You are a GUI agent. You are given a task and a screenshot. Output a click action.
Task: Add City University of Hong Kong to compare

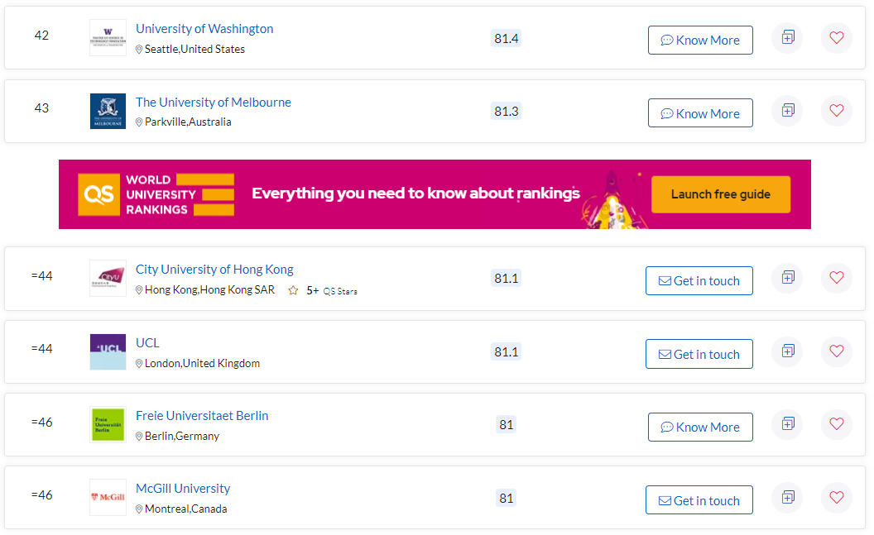coord(787,278)
